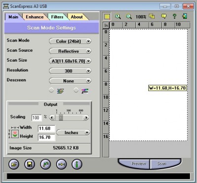Click the W=11.68,H=16.70 tooltip label
Viewport: 197px width, 183px height.
[x=167, y=88]
